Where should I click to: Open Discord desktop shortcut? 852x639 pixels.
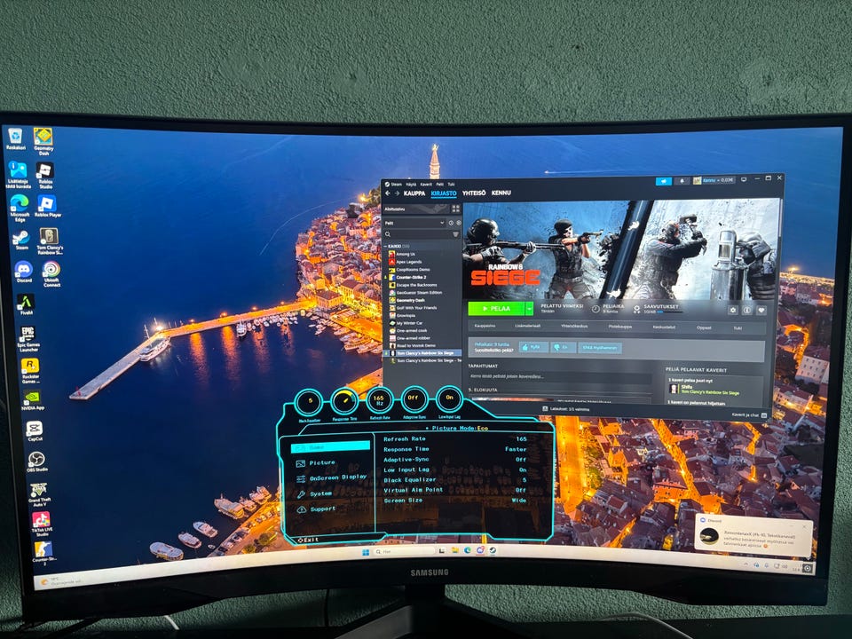[23, 272]
